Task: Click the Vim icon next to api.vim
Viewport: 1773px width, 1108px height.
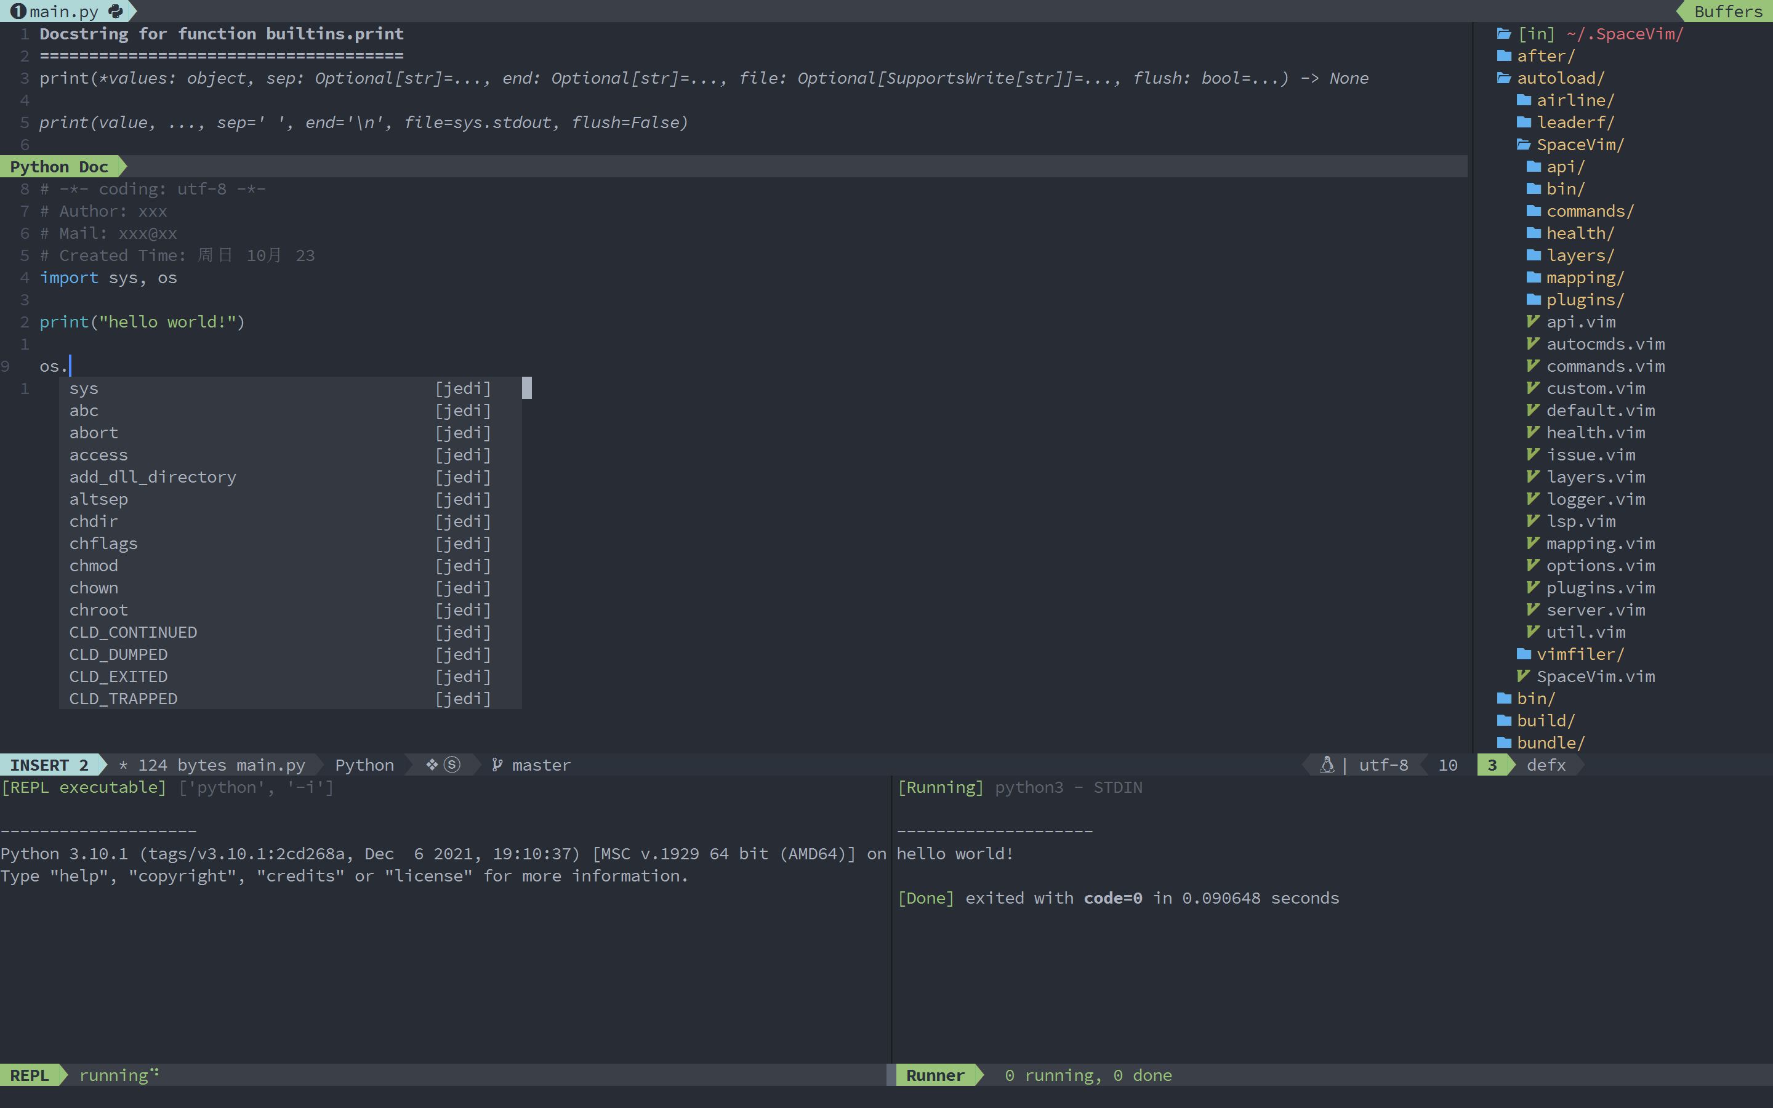Action: pyautogui.click(x=1533, y=321)
